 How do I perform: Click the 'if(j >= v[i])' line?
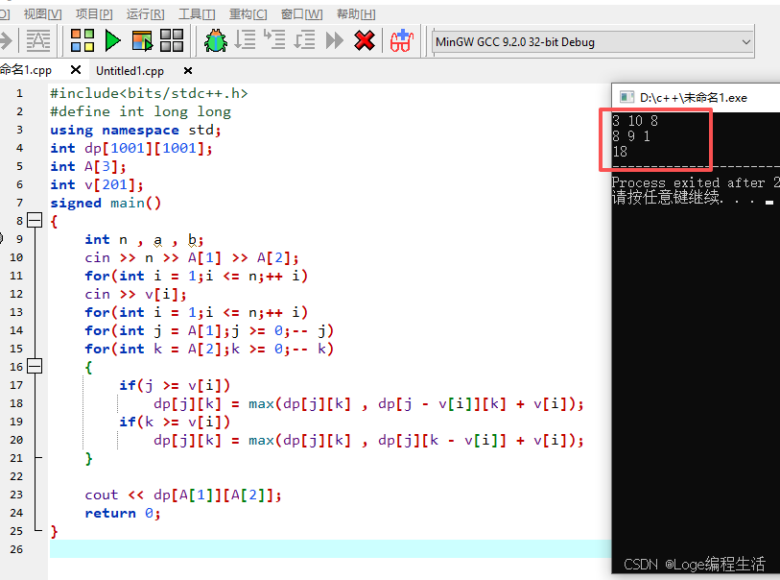tap(175, 385)
